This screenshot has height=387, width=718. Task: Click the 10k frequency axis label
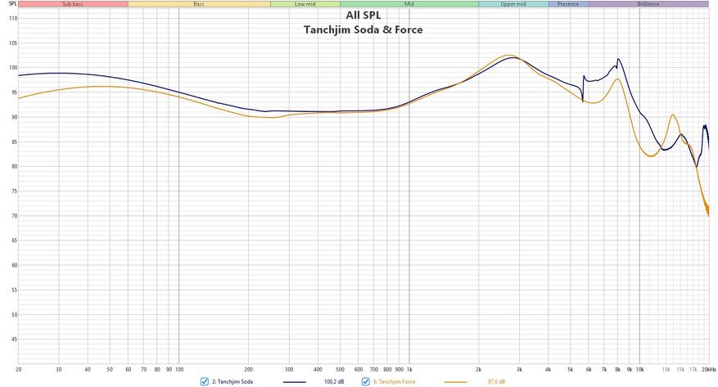tap(639, 369)
